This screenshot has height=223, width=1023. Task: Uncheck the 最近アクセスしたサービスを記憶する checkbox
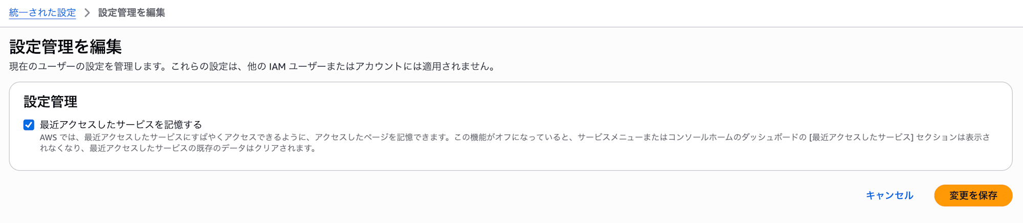click(29, 125)
